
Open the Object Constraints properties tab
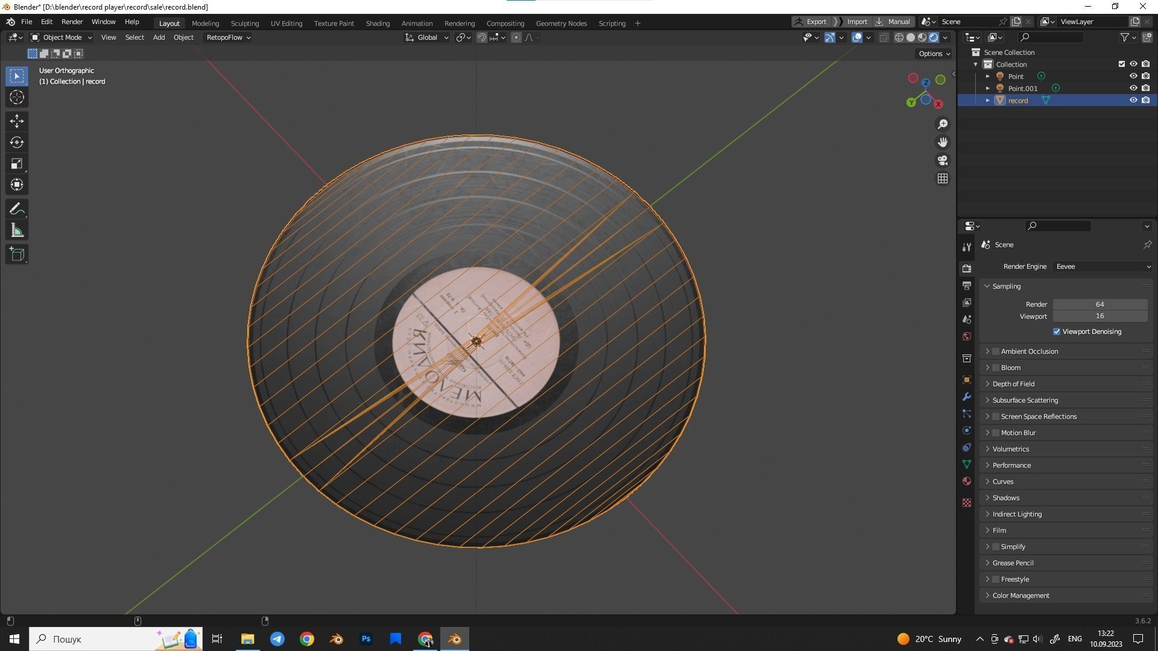(x=967, y=447)
